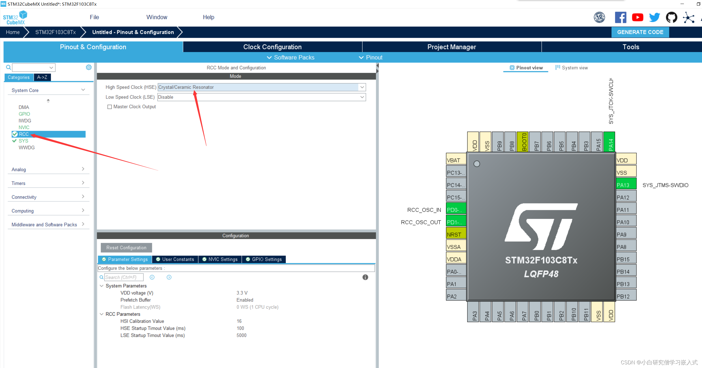
Task: Click the settings gear icon in categories panel
Action: [89, 67]
